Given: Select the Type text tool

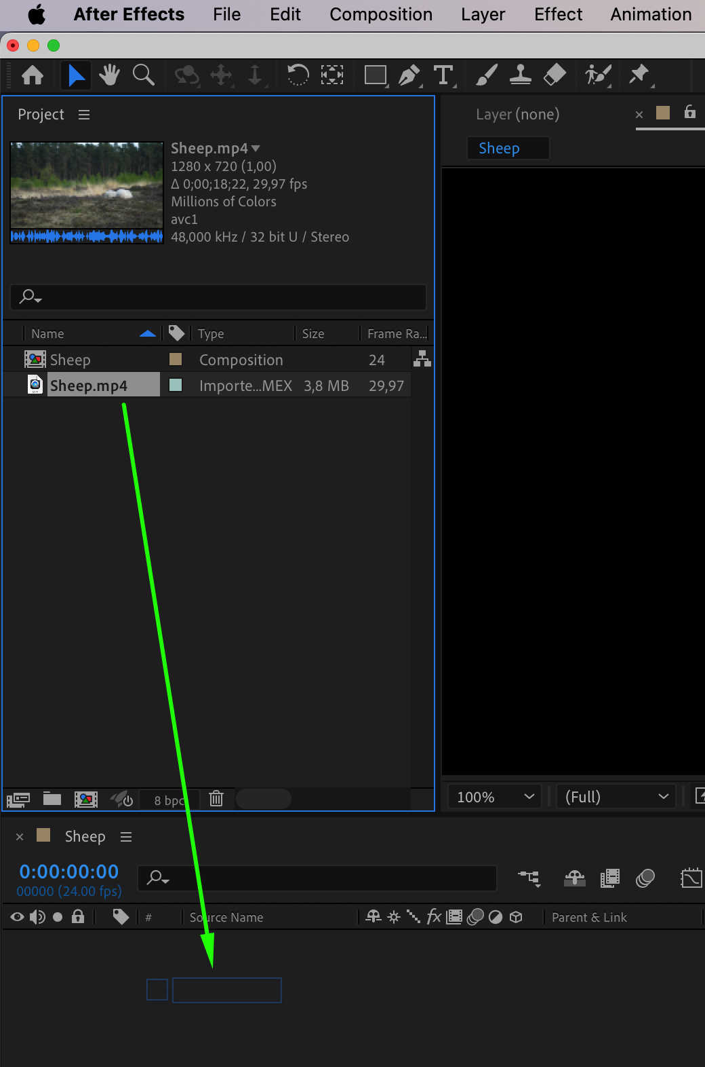Looking at the screenshot, I should pyautogui.click(x=443, y=75).
